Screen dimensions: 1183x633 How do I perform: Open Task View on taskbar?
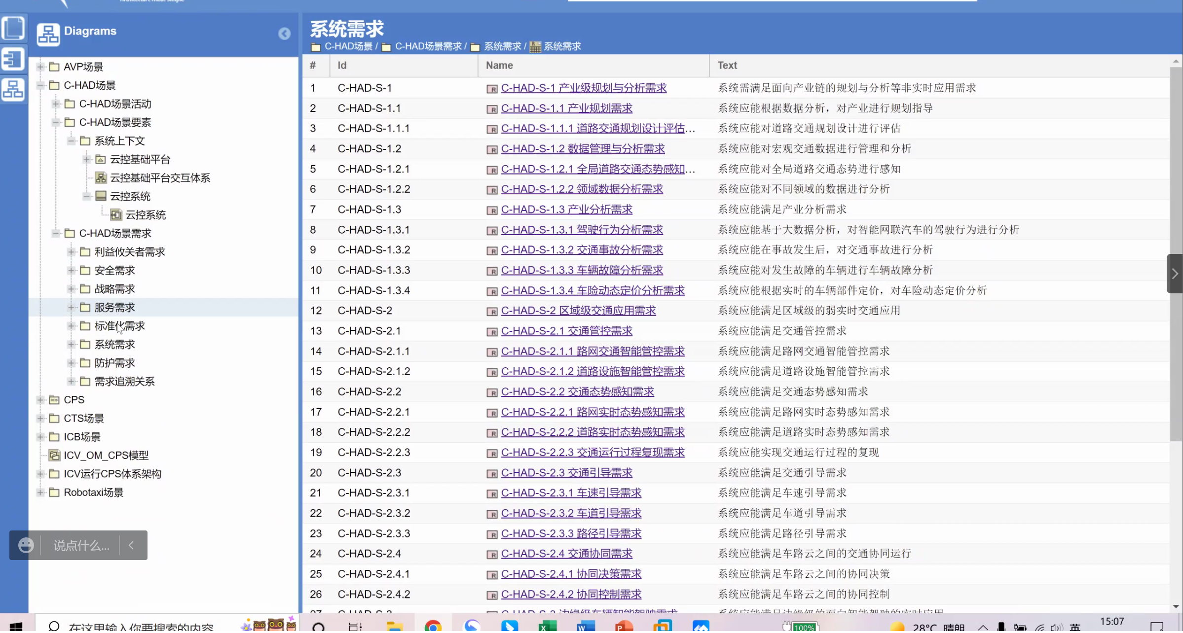[355, 626]
